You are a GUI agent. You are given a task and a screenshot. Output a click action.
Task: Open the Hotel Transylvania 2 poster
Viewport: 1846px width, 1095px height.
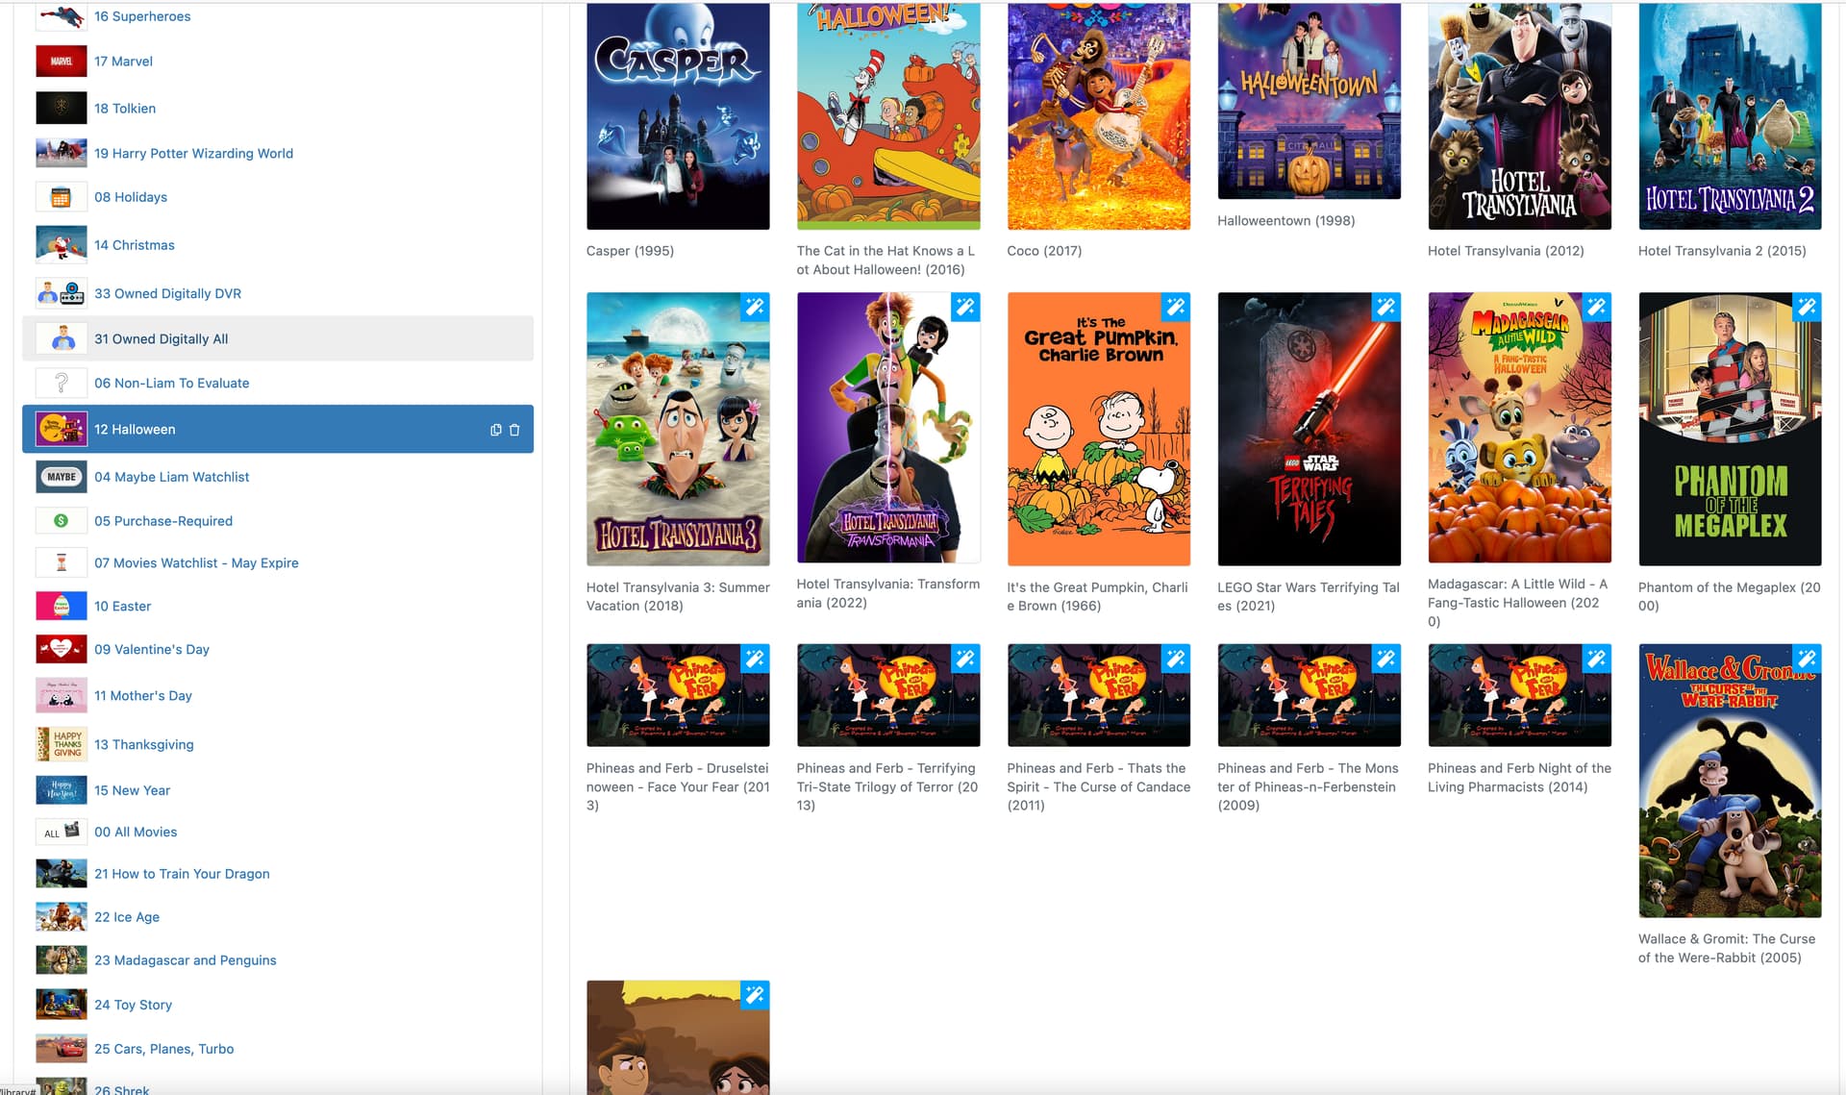click(1729, 115)
